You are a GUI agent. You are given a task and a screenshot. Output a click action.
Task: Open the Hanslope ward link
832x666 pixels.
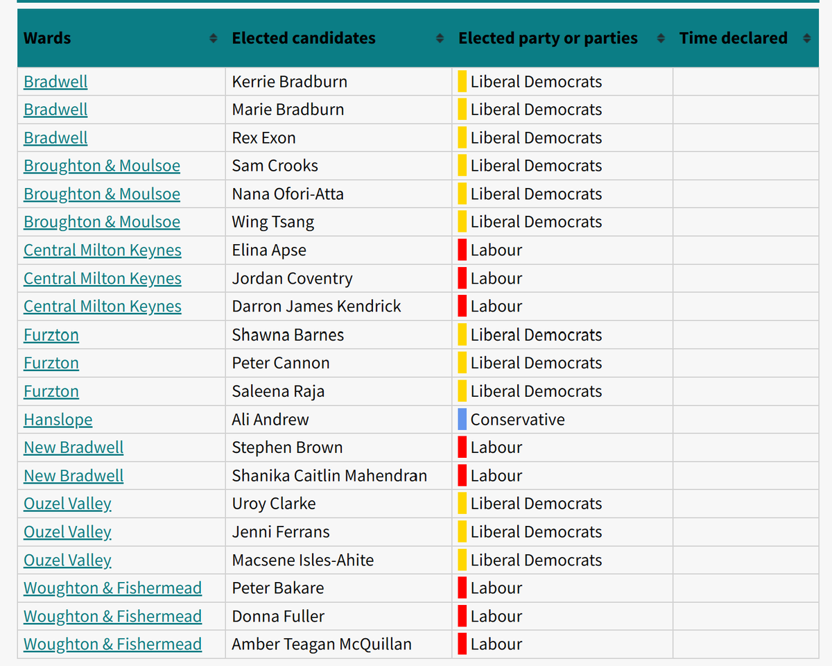click(x=58, y=420)
